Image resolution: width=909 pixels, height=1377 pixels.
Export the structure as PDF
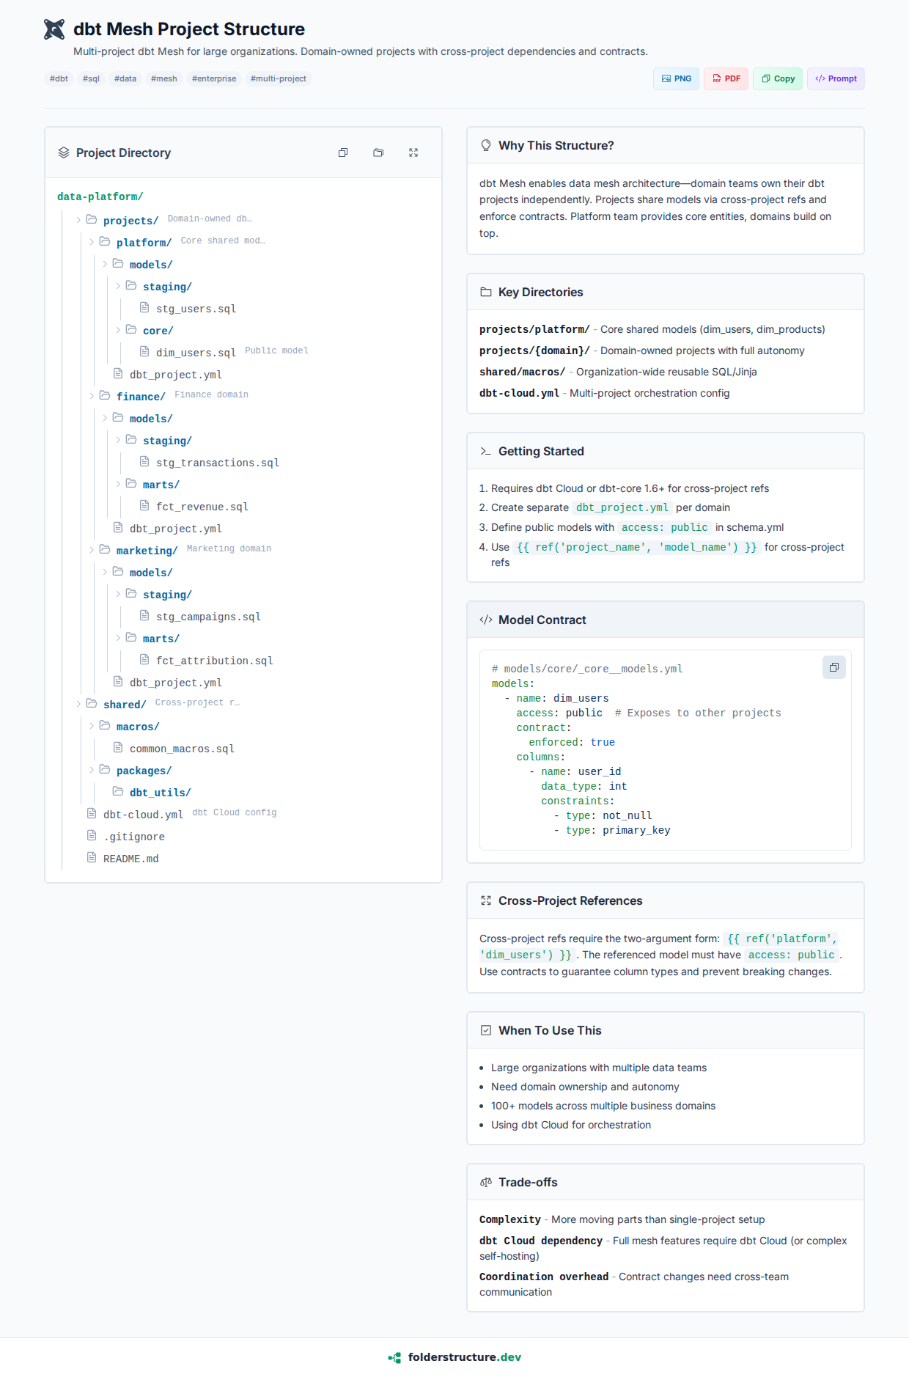[726, 78]
